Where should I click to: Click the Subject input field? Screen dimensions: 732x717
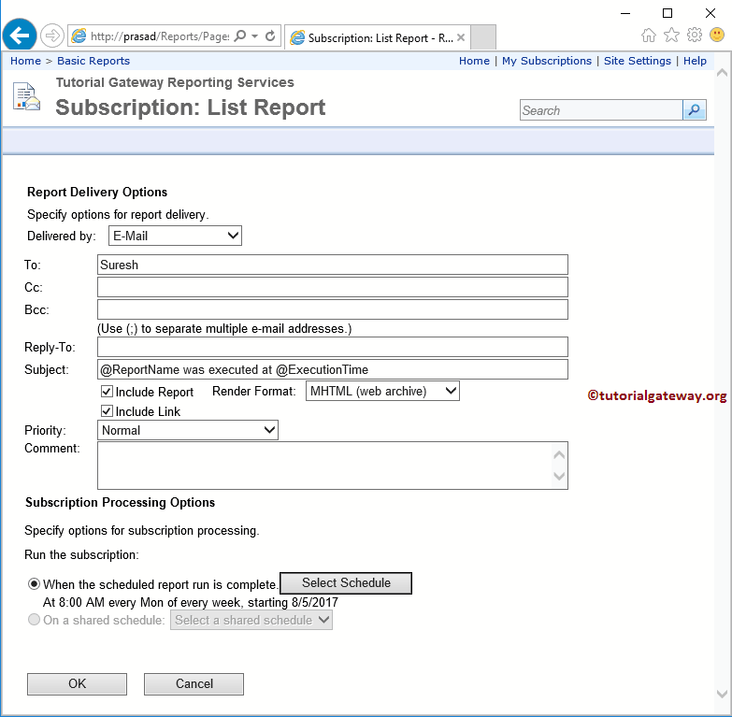[x=333, y=369]
